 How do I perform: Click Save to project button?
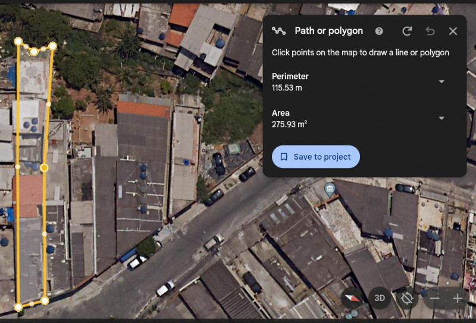(x=316, y=157)
